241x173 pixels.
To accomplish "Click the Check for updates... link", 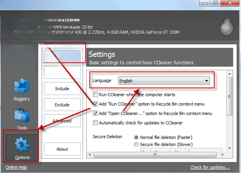I will click(210, 167).
